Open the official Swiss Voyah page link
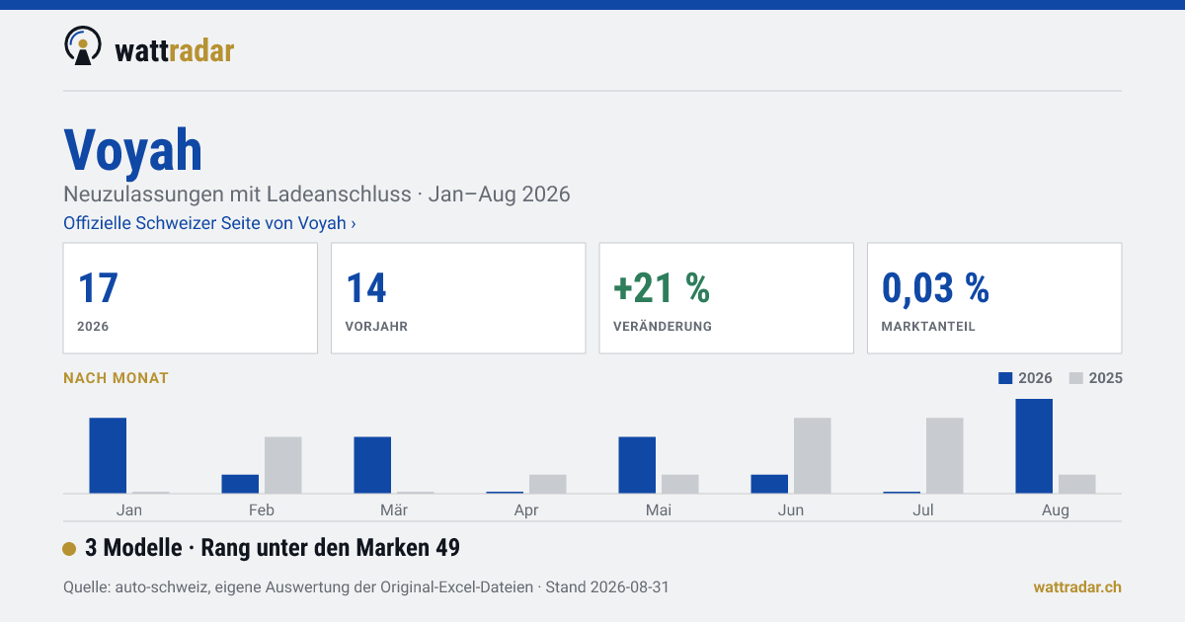Image resolution: width=1185 pixels, height=622 pixels. [x=209, y=223]
